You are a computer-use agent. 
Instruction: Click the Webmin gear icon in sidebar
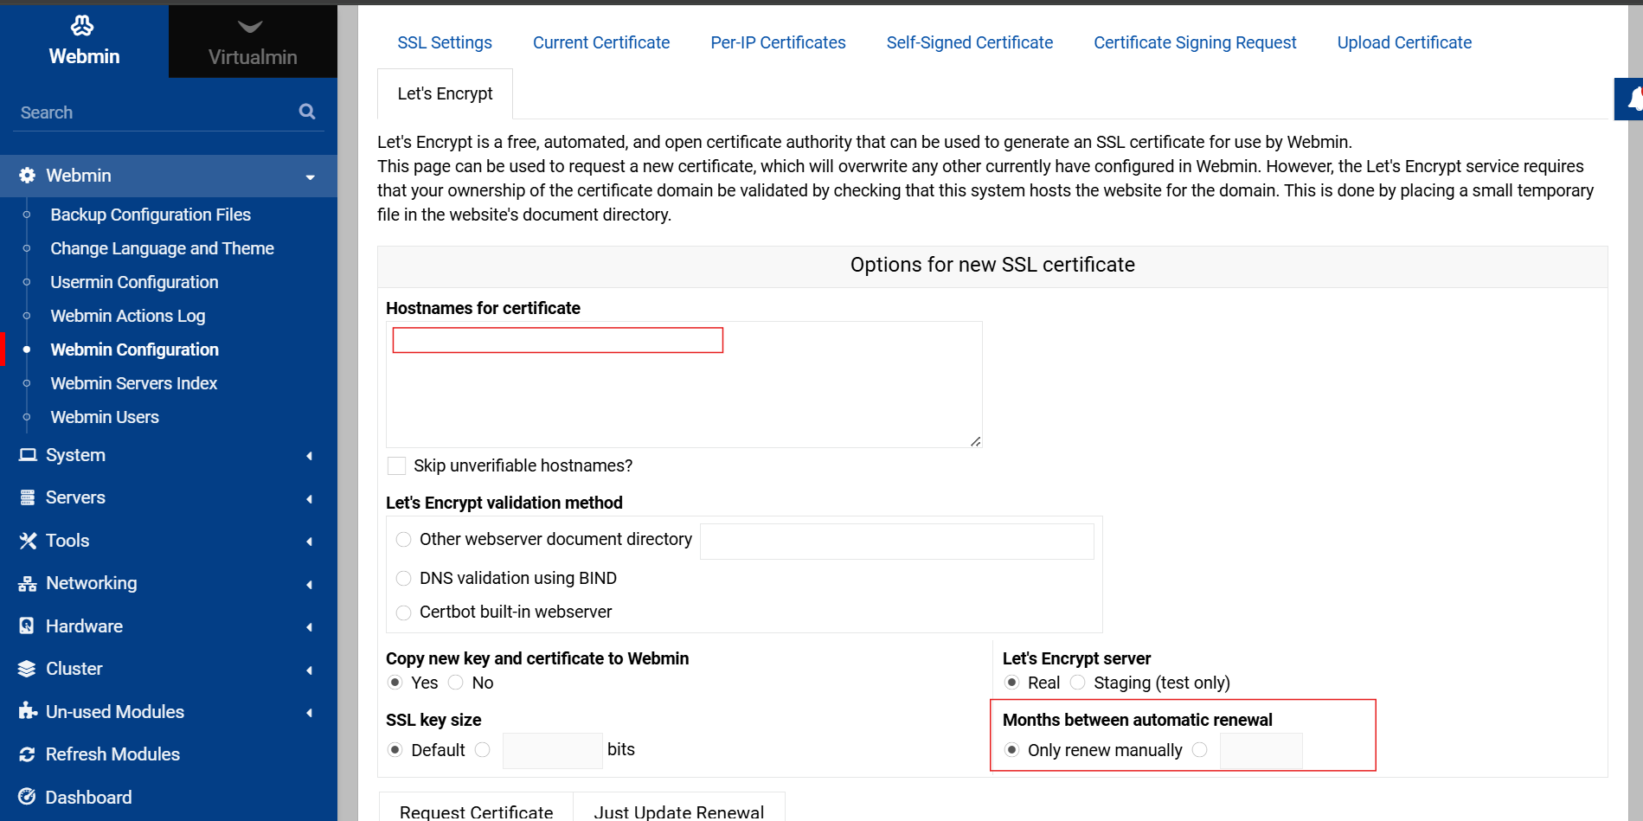point(28,176)
